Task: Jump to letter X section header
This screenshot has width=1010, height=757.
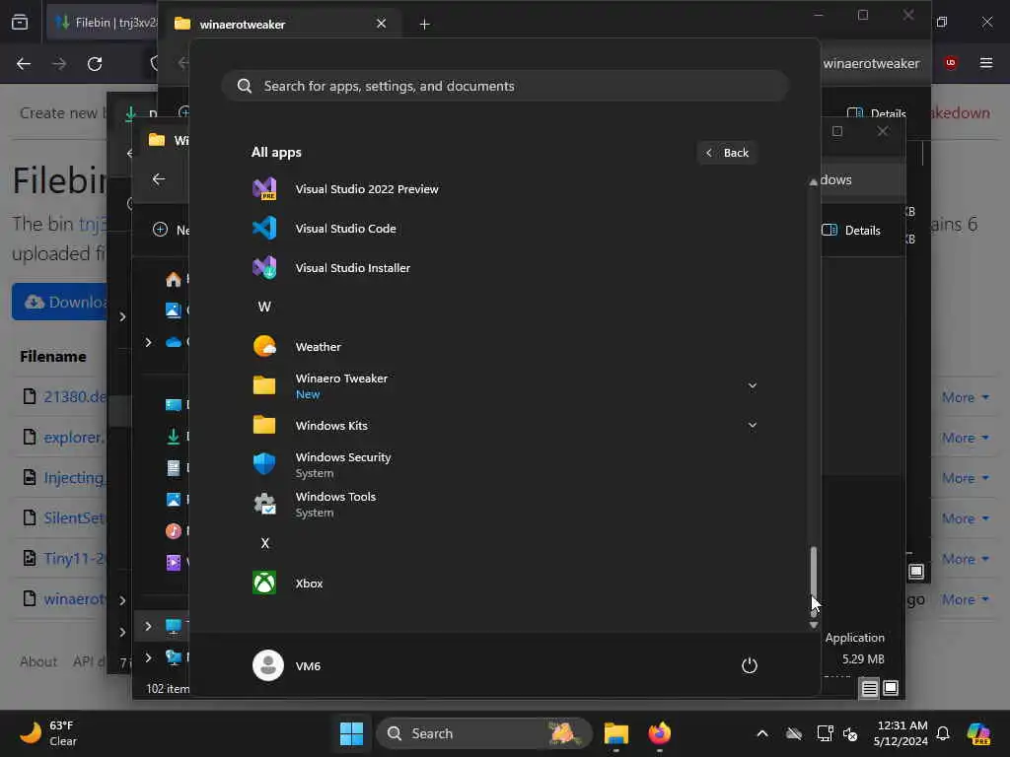Action: point(264,543)
